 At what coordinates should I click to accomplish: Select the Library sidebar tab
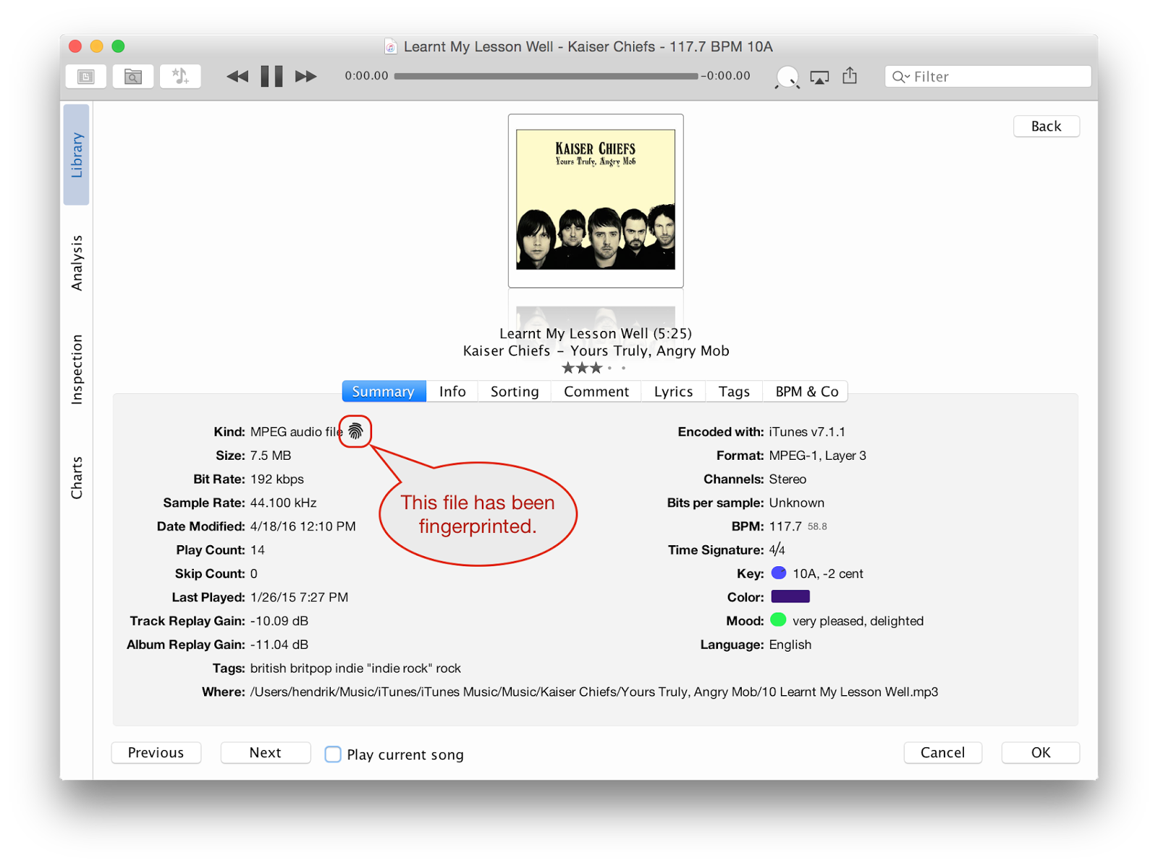[x=77, y=155]
